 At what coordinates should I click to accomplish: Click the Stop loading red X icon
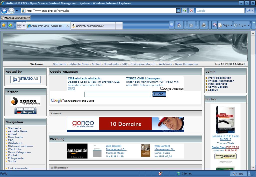point(191,10)
